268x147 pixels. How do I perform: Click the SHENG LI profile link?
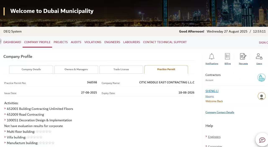212,91
